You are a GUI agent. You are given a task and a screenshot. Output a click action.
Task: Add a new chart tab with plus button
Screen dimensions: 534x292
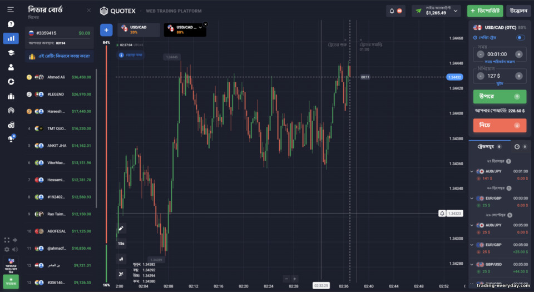coord(106,30)
